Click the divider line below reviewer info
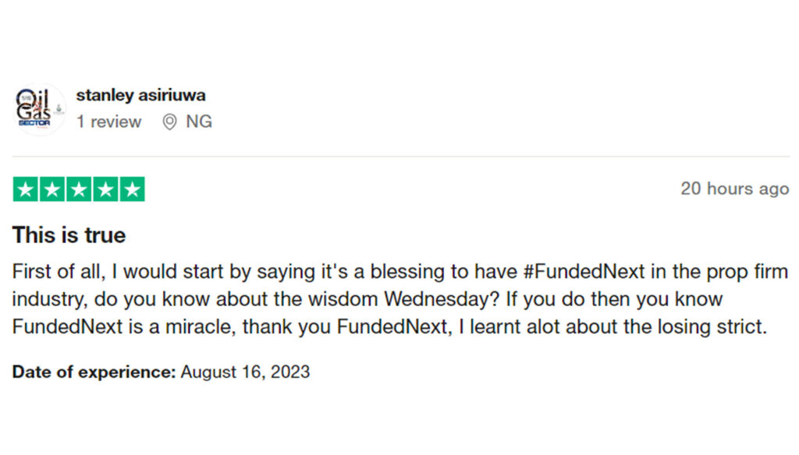Image resolution: width=799 pixels, height=455 pixels. (399, 157)
